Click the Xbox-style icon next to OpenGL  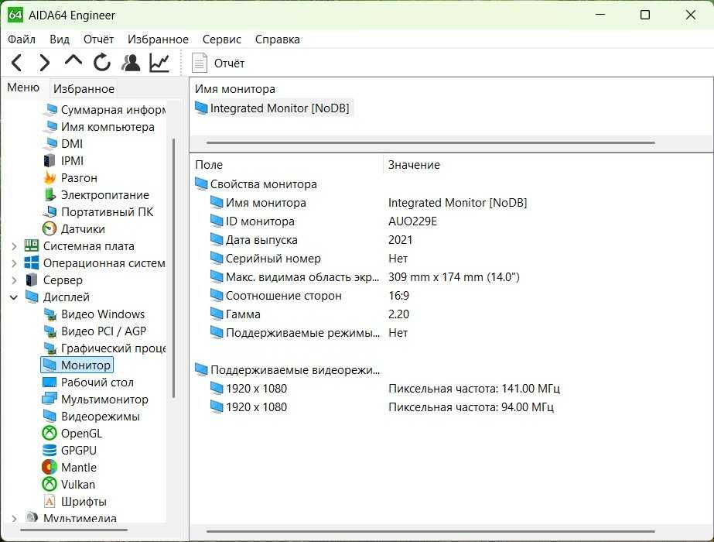coord(50,433)
